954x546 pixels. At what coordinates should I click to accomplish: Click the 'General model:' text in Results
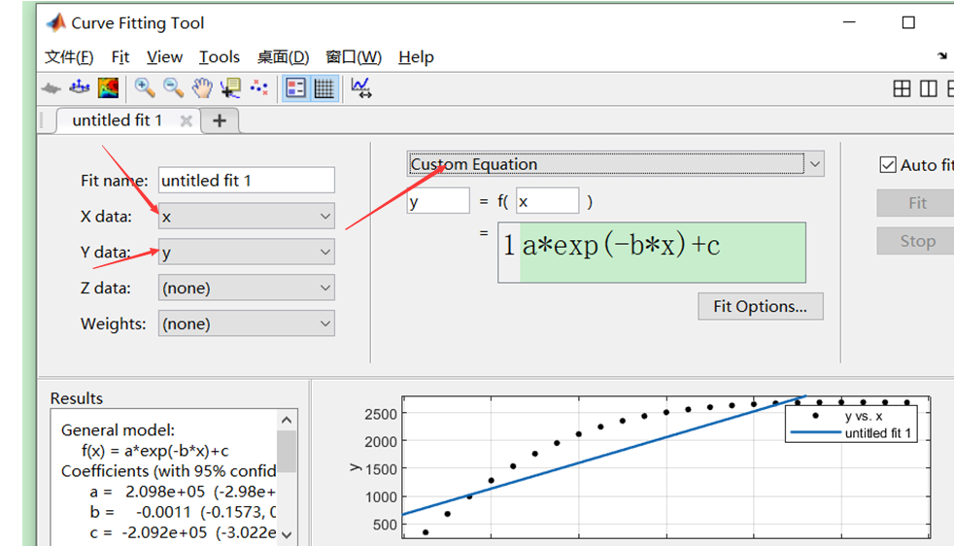pyautogui.click(x=118, y=430)
